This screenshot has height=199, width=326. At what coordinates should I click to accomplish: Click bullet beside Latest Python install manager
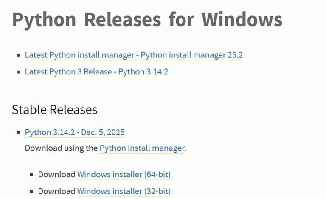click(18, 55)
